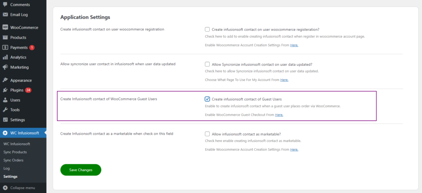Click the Payments dollar icon

point(5,48)
